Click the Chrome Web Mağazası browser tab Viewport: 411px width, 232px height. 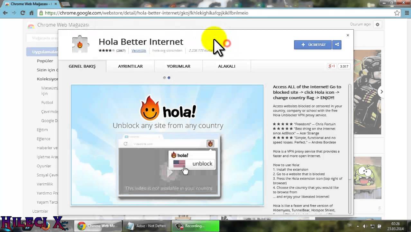pyautogui.click(x=30, y=4)
